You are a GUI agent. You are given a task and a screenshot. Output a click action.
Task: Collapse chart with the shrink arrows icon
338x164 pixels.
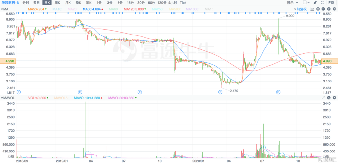[x=322, y=3]
